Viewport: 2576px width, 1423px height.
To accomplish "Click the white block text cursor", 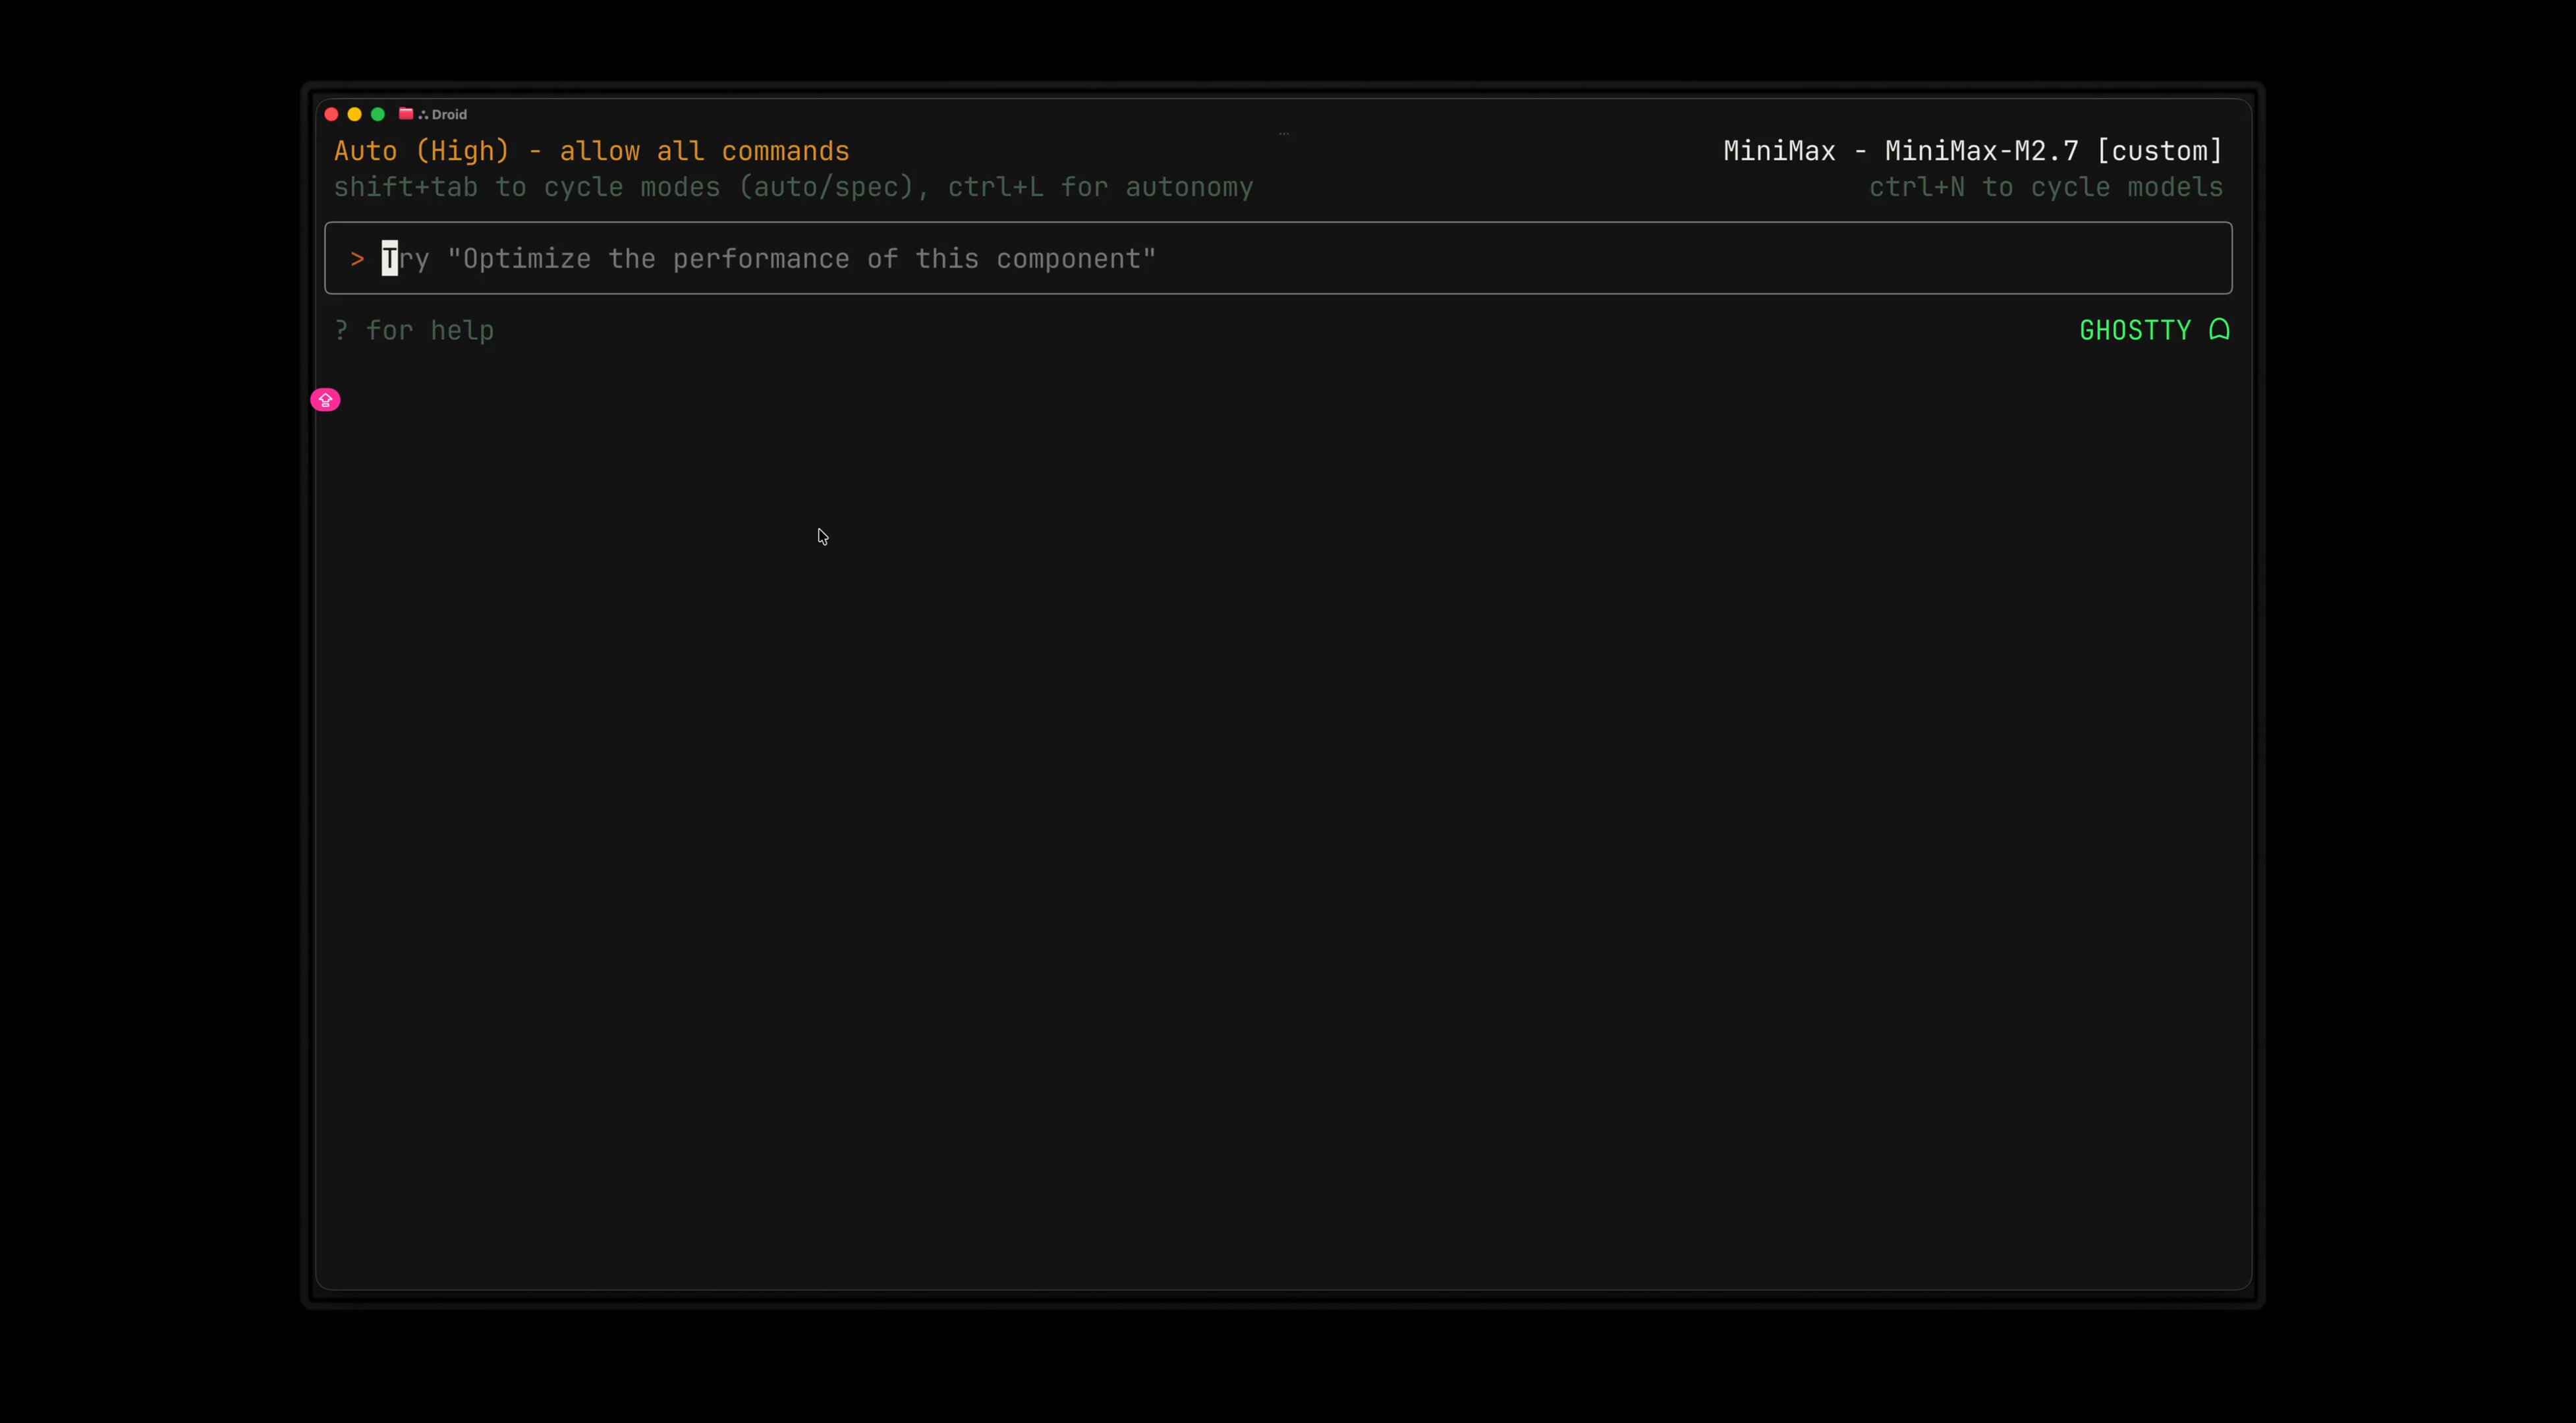I will pyautogui.click(x=389, y=259).
